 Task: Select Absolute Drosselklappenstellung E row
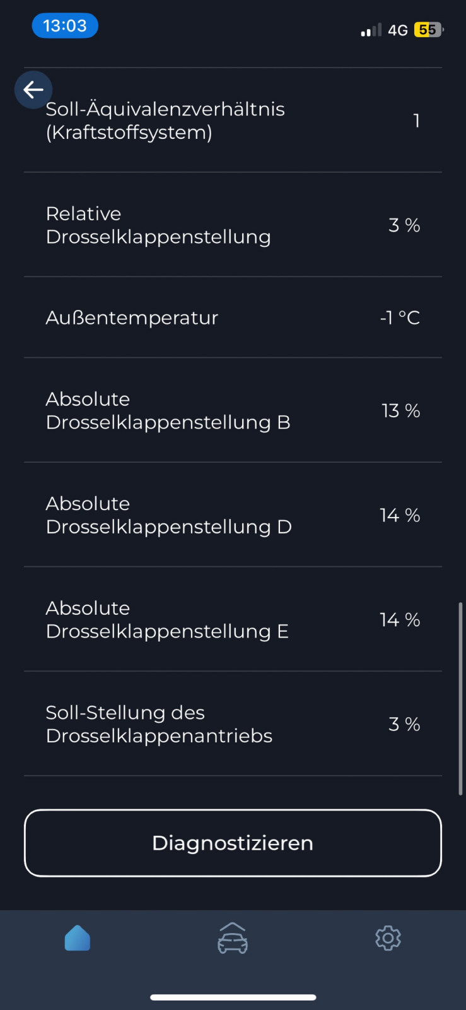pyautogui.click(x=233, y=619)
